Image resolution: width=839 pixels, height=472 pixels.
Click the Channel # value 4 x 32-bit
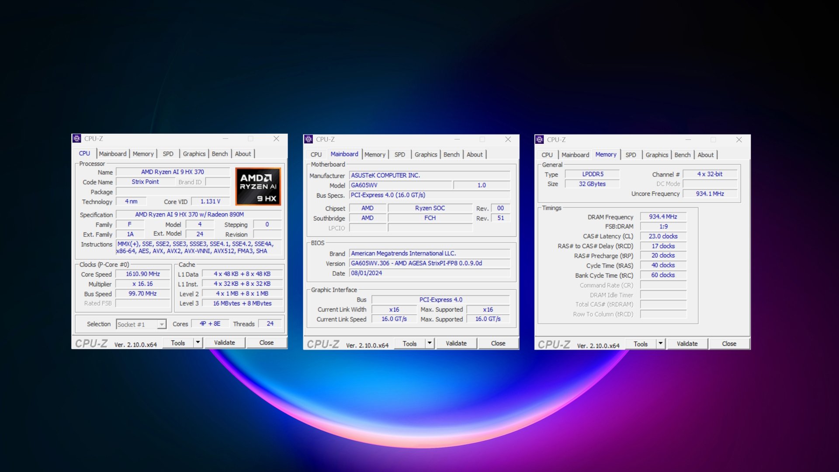tap(710, 174)
